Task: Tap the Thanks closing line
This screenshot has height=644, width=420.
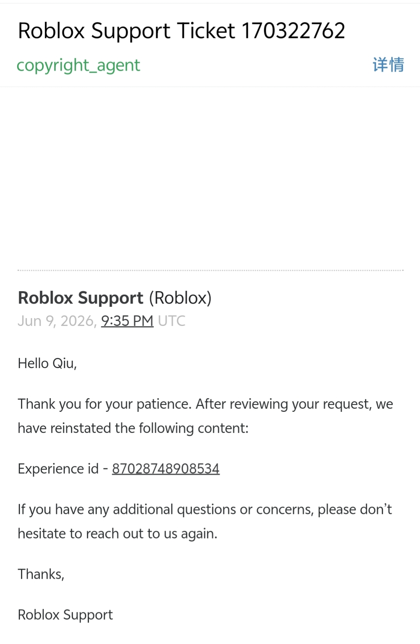Action: coord(41,574)
